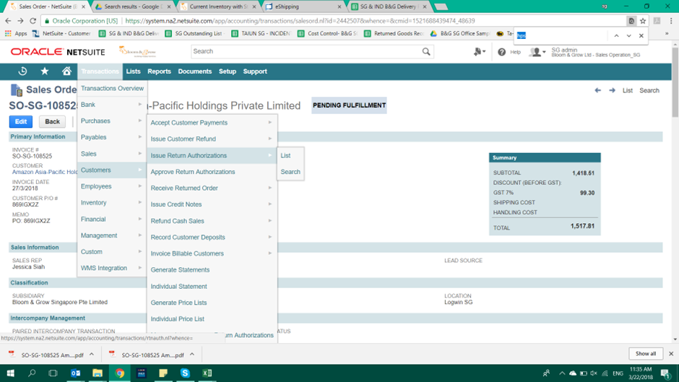The height and width of the screenshot is (382, 679).
Task: Expand the Inventory submenu
Action: pyautogui.click(x=112, y=203)
